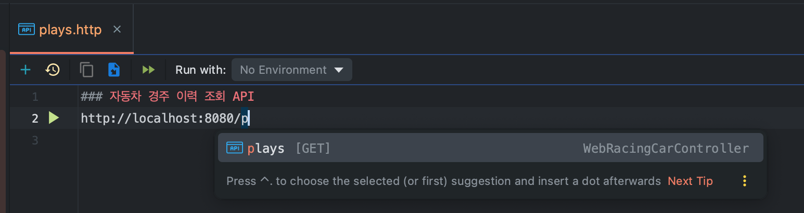Run all requests with double-arrow icon
Screen dimensions: 804x213
pyautogui.click(x=149, y=70)
